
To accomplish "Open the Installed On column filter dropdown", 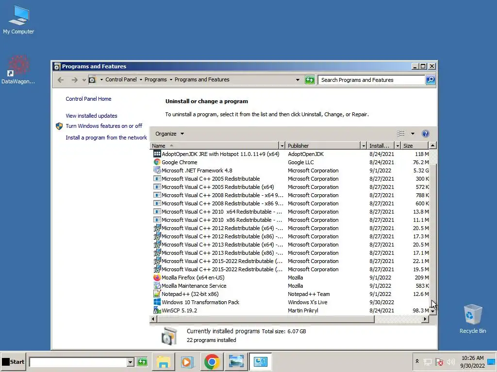I will (x=398, y=145).
